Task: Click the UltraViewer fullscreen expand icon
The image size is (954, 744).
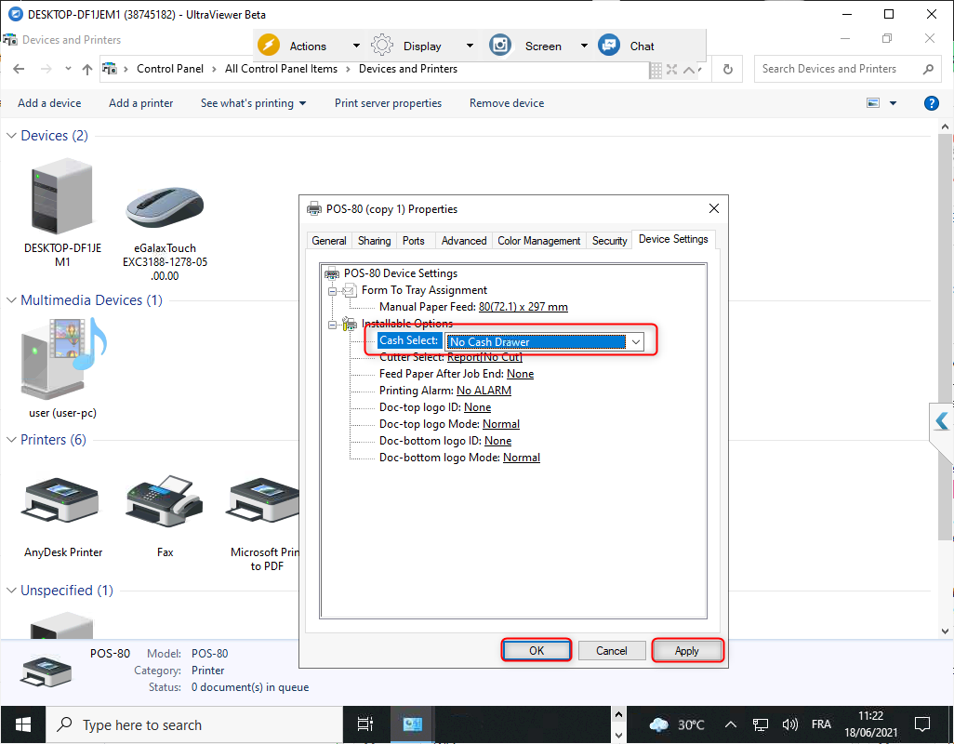Action: (671, 70)
